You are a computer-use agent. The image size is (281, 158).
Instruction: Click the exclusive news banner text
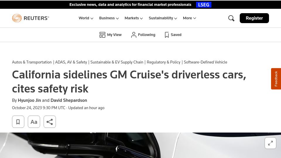[x=130, y=5]
